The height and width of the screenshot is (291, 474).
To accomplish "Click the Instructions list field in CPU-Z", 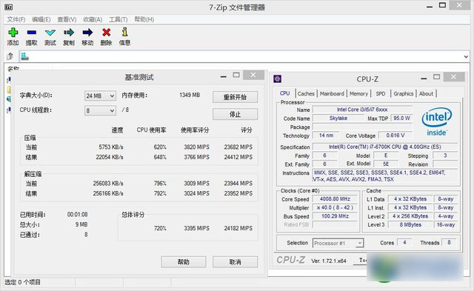I will click(x=385, y=176).
